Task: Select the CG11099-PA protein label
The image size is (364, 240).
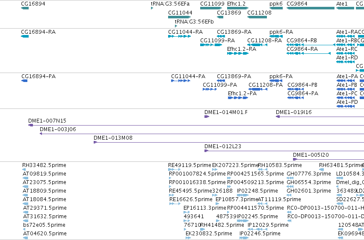Action: click(x=220, y=85)
